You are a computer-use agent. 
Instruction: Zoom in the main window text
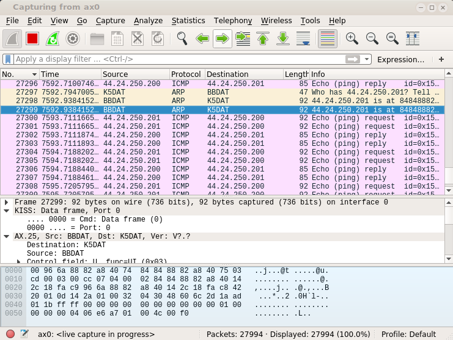(x=352, y=38)
